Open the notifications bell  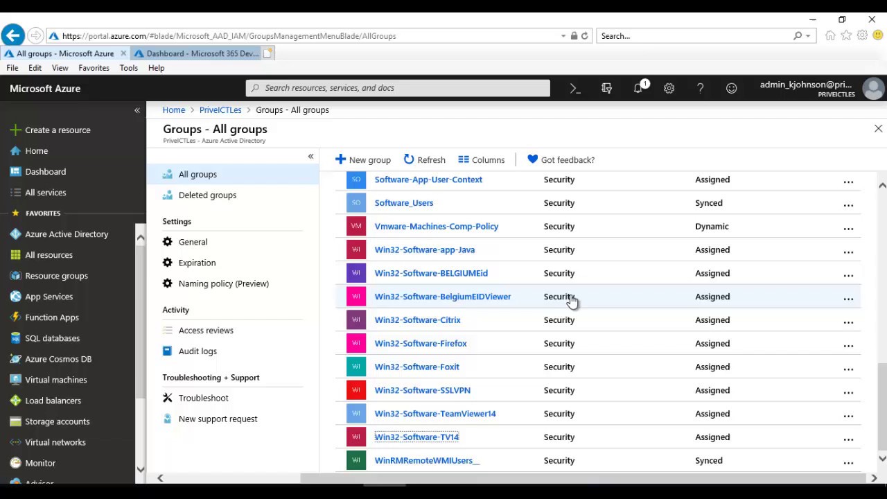[638, 88]
